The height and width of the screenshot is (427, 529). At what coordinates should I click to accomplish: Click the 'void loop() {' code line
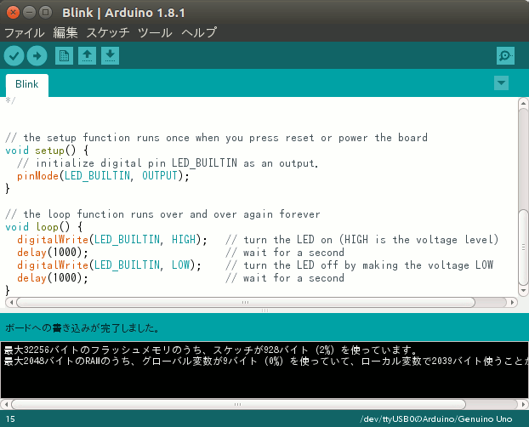[x=44, y=226]
